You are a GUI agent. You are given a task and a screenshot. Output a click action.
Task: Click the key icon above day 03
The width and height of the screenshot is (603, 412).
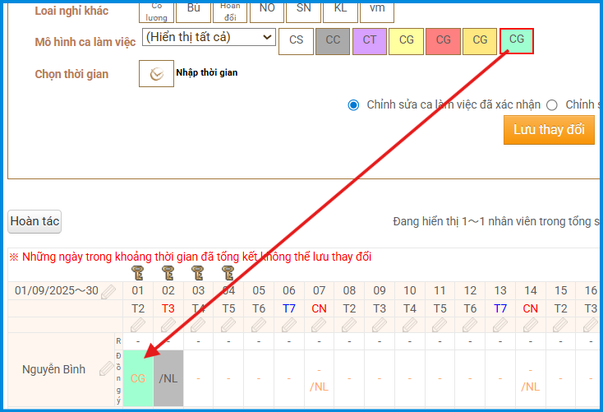pyautogui.click(x=198, y=272)
